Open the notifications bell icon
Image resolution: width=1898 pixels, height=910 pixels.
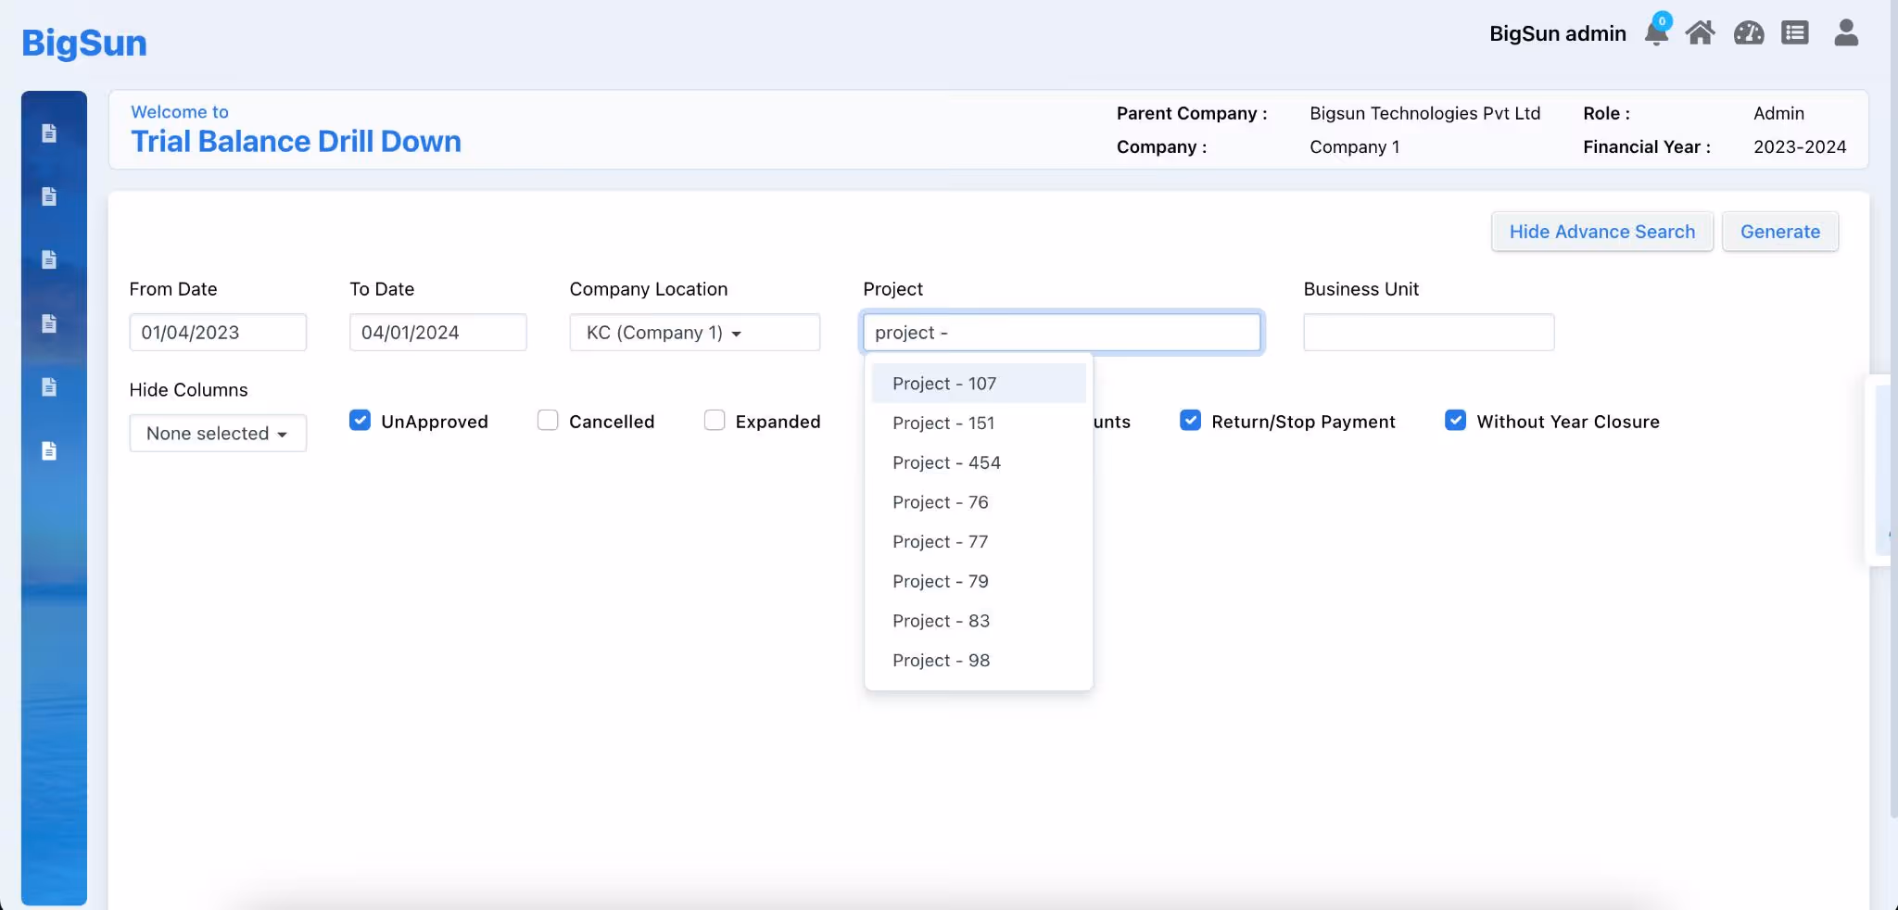pyautogui.click(x=1656, y=32)
